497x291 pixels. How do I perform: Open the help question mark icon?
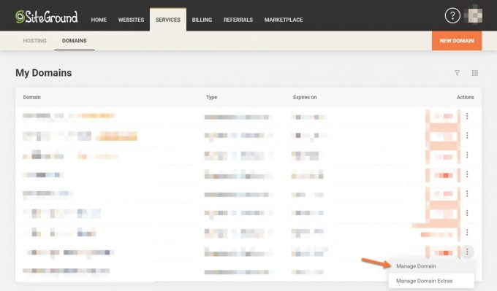tap(452, 15)
